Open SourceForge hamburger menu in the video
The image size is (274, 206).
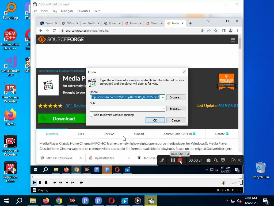[233, 40]
